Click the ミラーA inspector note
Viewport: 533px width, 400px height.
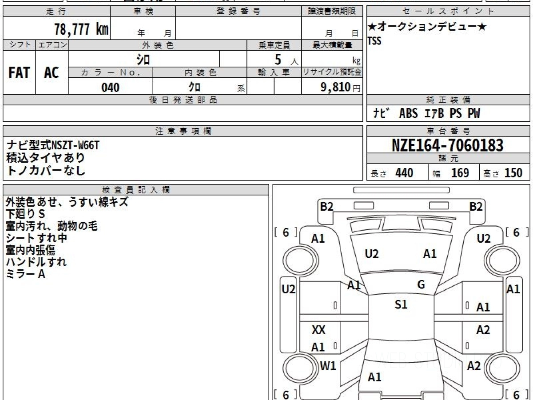[x=26, y=274]
